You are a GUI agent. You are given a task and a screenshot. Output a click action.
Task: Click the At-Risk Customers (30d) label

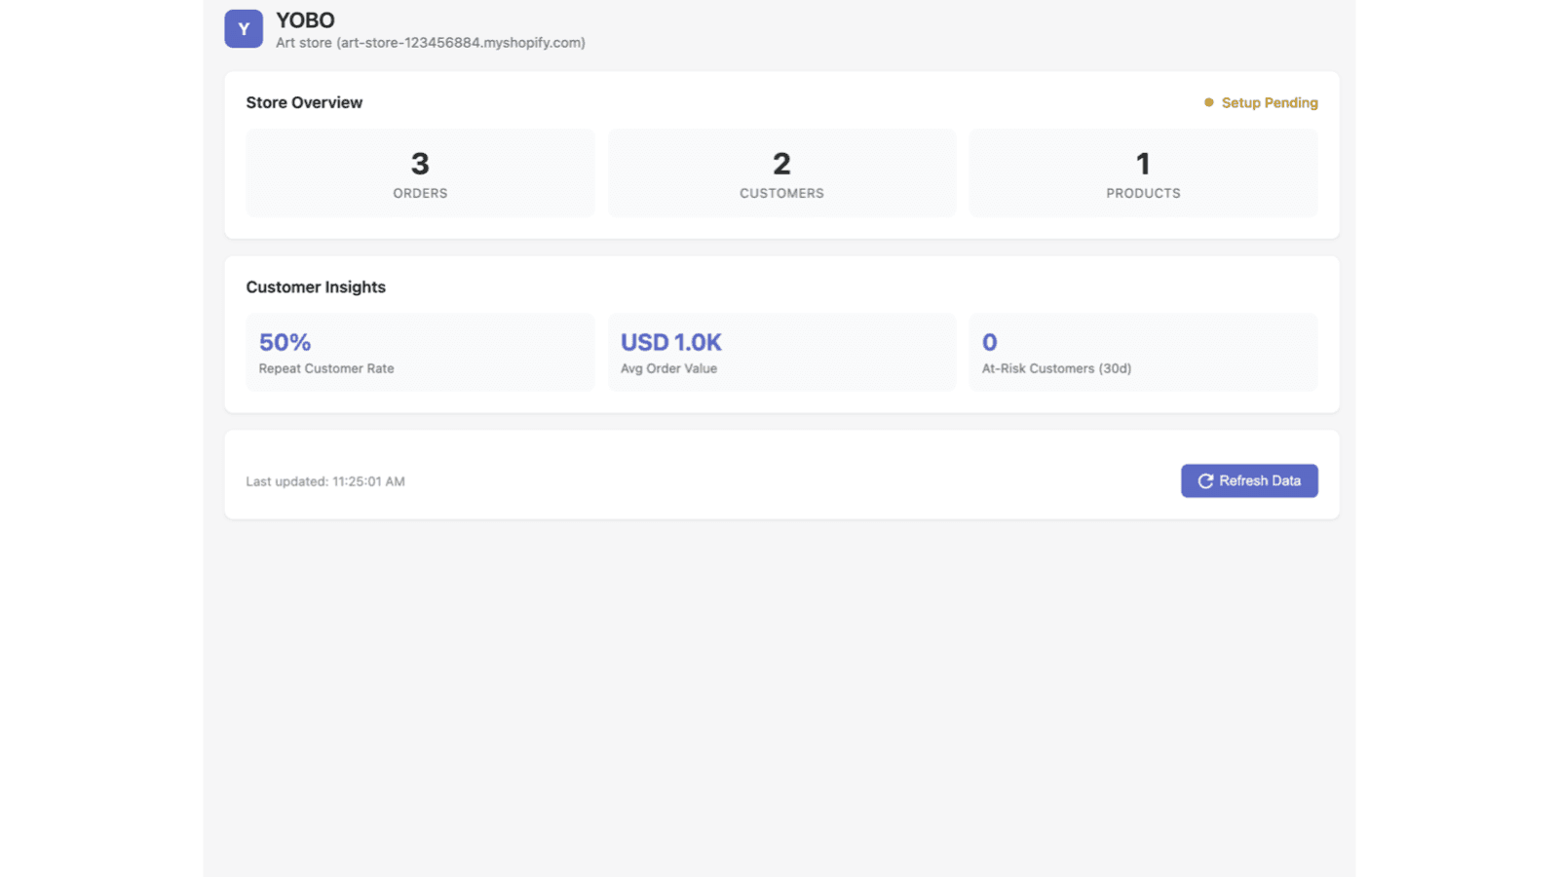[1056, 368]
